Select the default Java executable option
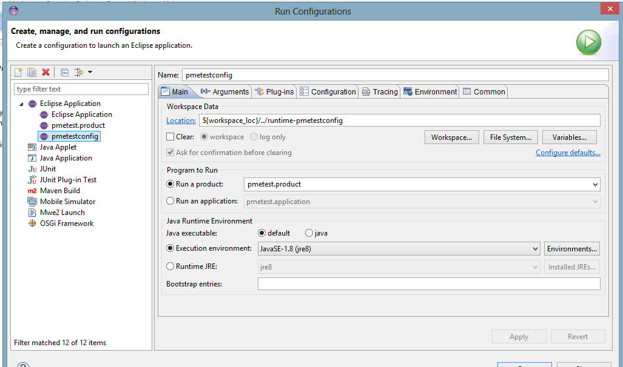The image size is (623, 367). 261,233
